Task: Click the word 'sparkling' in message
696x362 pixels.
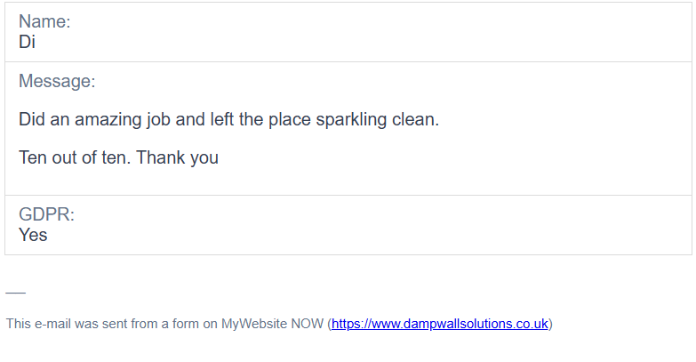Action: coord(351,120)
